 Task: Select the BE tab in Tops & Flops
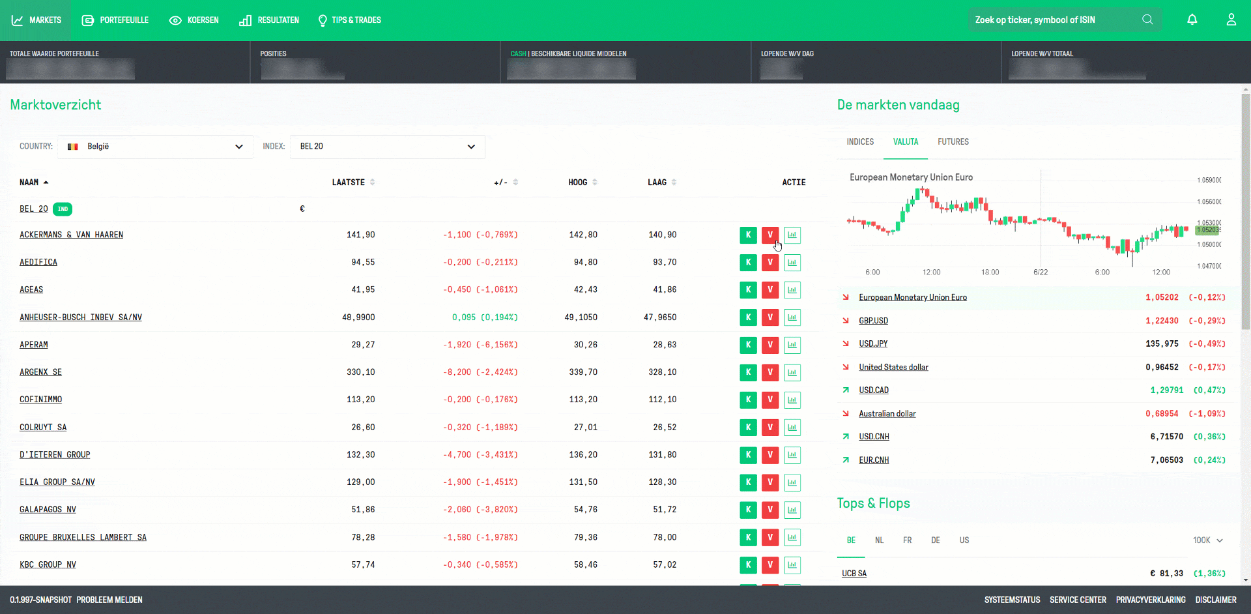click(x=851, y=540)
